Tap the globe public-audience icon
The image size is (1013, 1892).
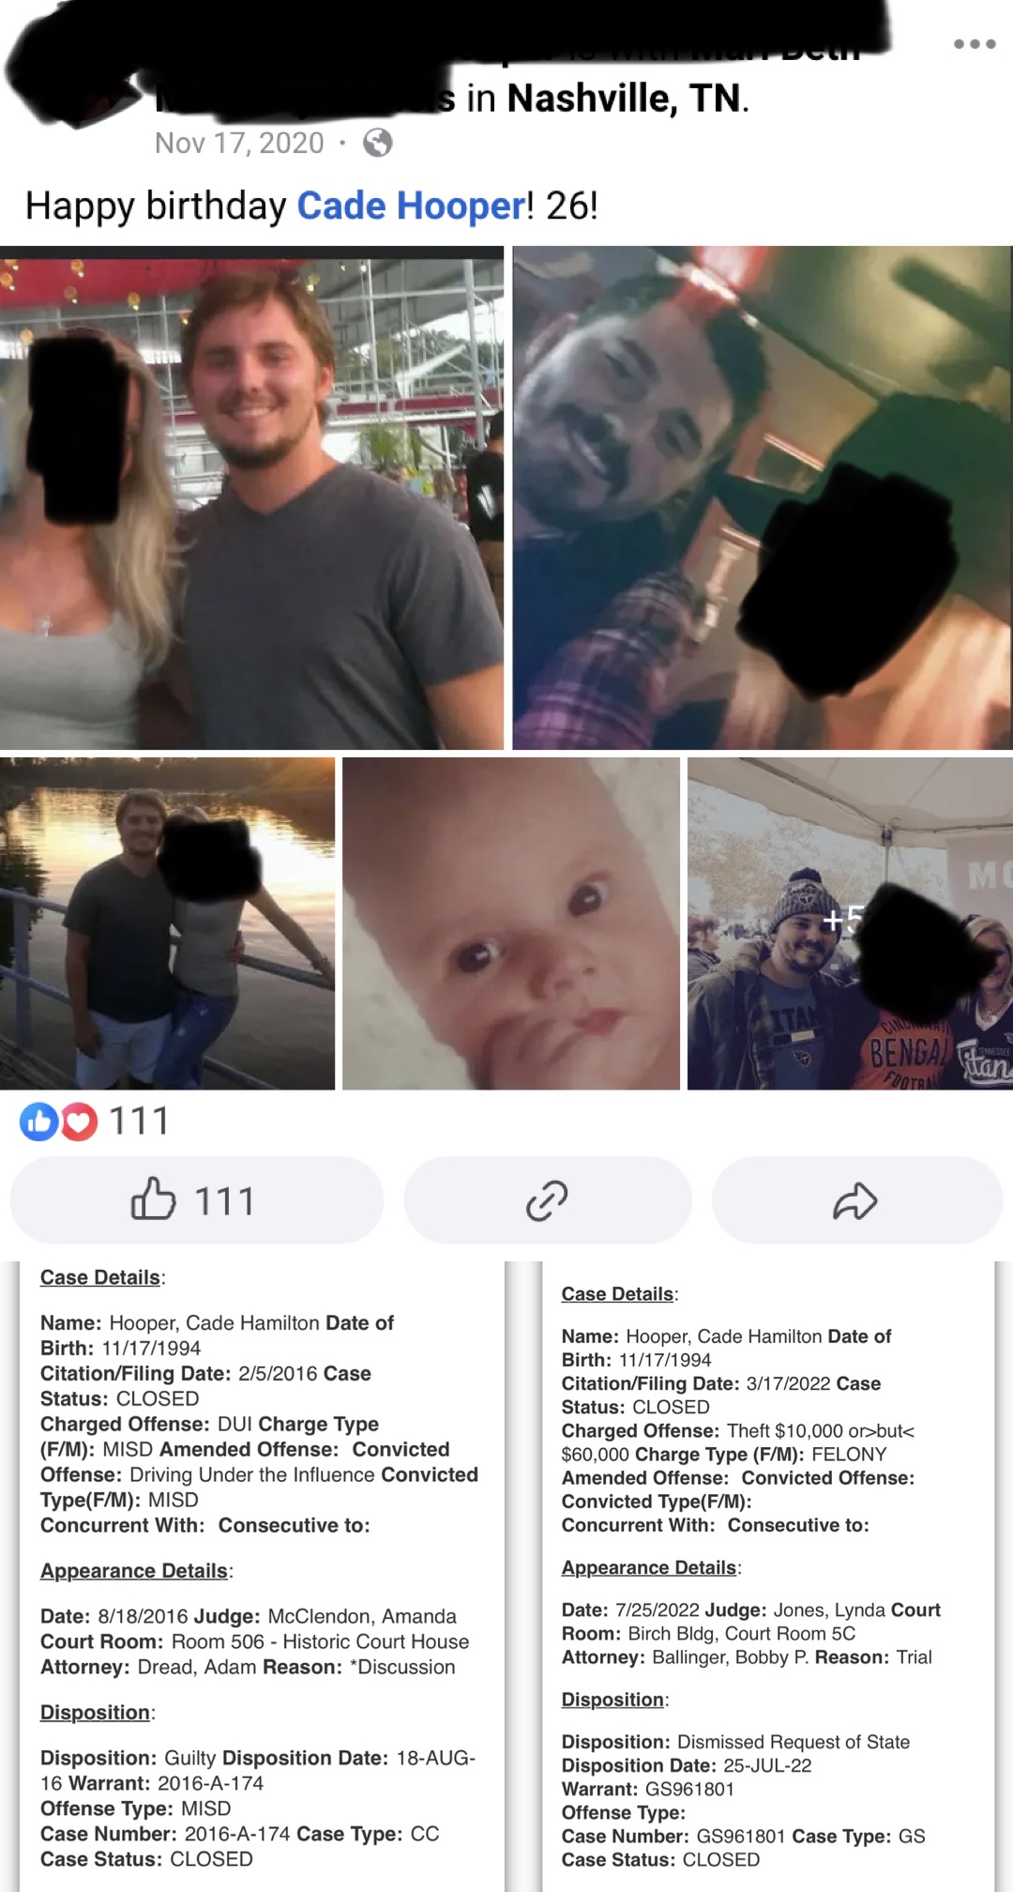pos(377,143)
